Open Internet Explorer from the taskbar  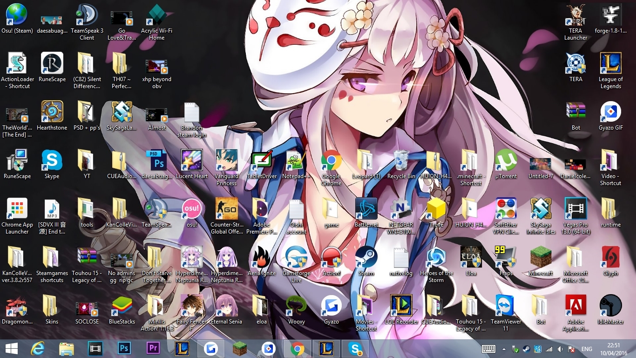coord(38,349)
